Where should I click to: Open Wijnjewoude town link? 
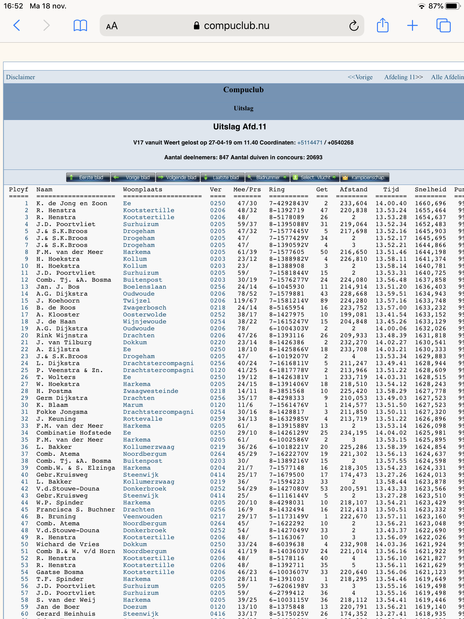[145, 322]
